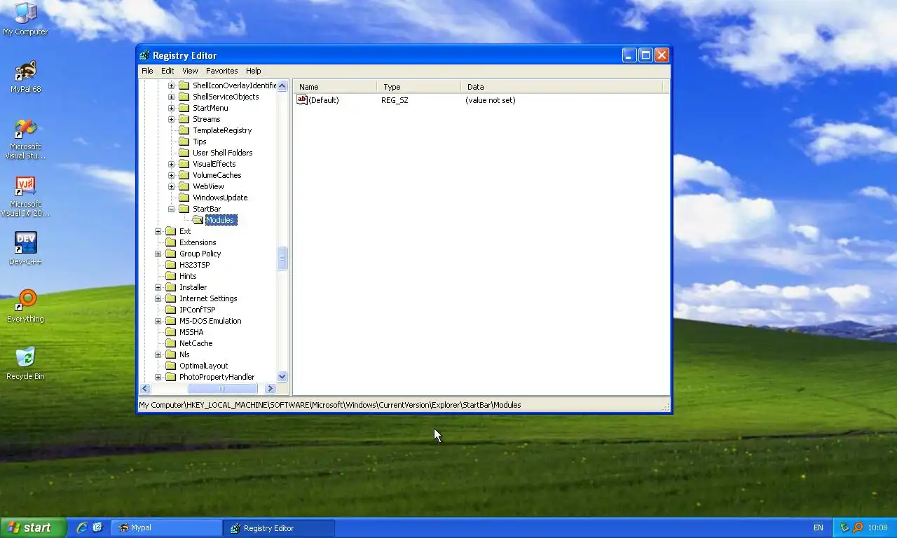The width and height of the screenshot is (897, 538).
Task: Click the tree's scroll down arrow
Action: (x=282, y=377)
